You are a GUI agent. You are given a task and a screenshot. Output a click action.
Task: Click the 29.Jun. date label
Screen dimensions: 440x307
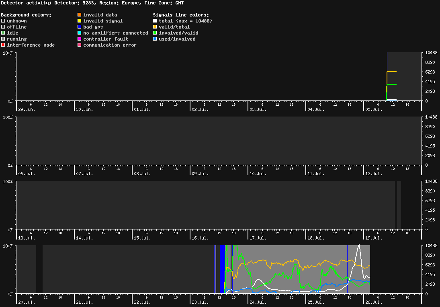[27, 109]
